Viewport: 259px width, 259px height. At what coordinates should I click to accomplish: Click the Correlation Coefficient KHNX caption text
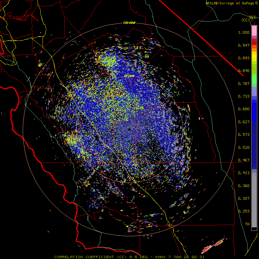coord(129,257)
